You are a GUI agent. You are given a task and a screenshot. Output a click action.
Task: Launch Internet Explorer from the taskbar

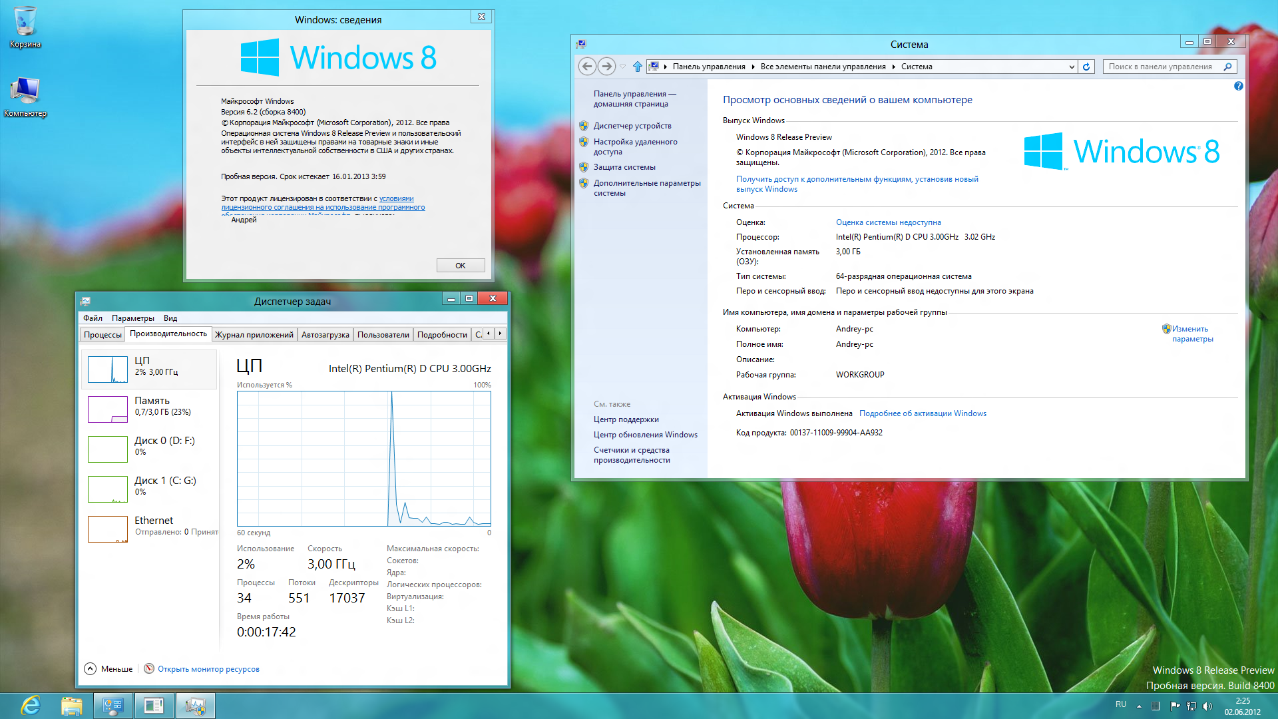click(x=31, y=706)
